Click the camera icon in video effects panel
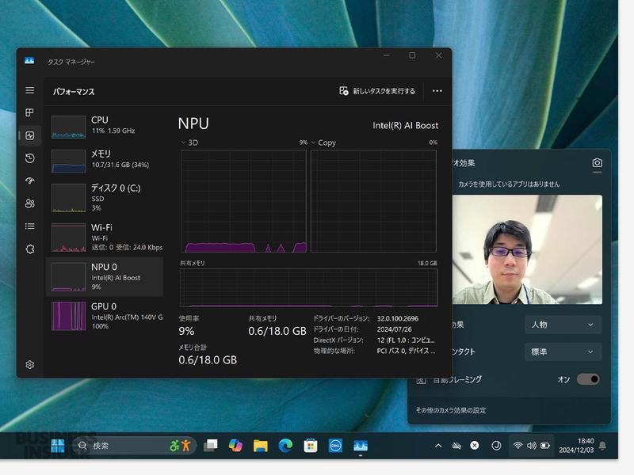The height and width of the screenshot is (475, 634). coord(598,163)
